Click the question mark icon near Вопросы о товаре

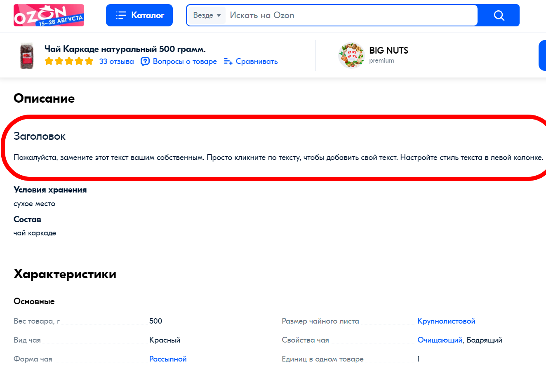point(145,61)
